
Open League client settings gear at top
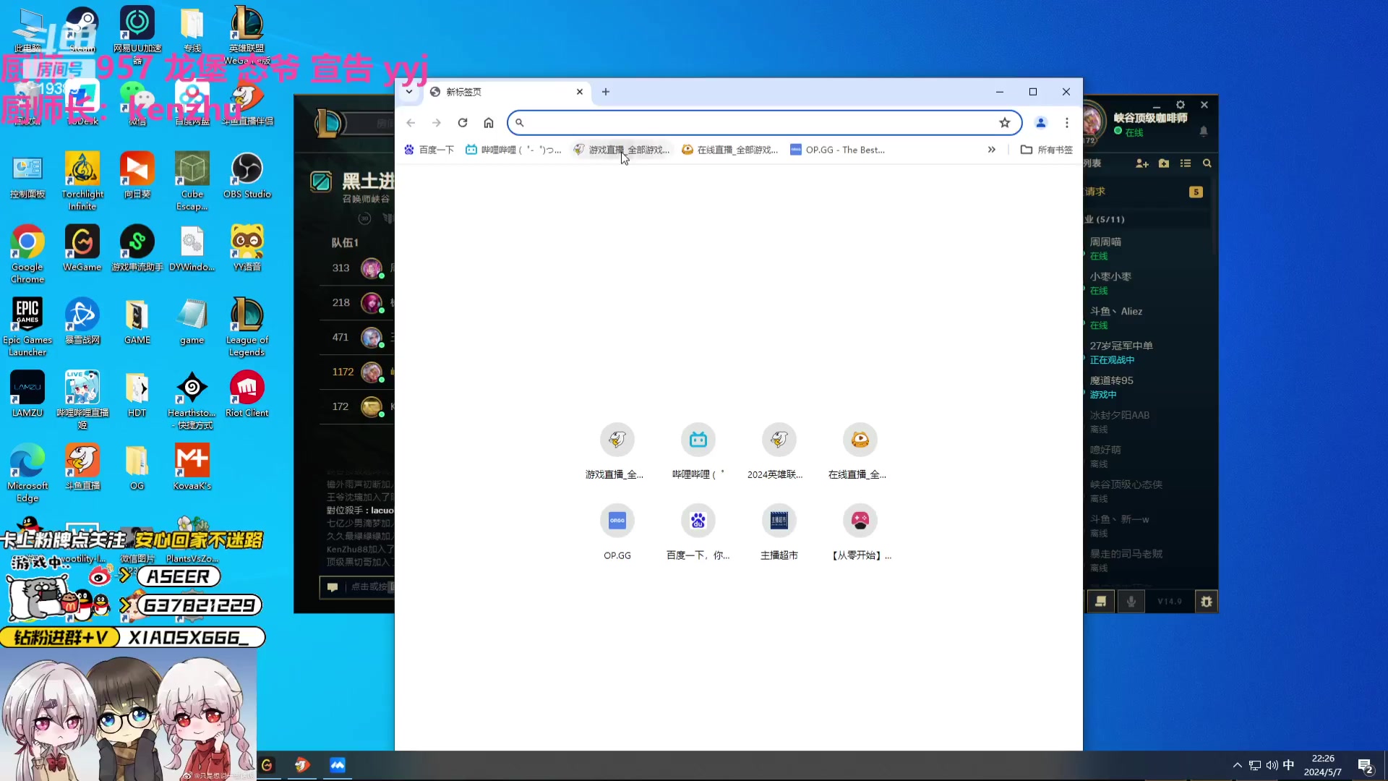pyautogui.click(x=1181, y=105)
